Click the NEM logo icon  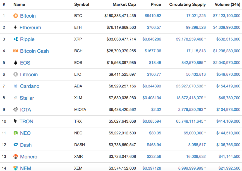(x=16, y=168)
